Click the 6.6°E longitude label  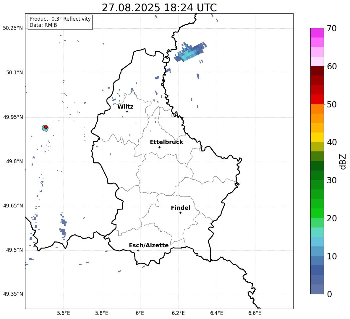255,313
